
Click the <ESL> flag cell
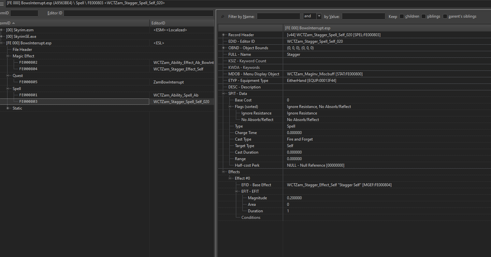(159, 43)
